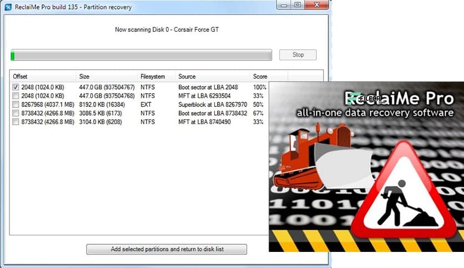Click the 50% score value

(258, 105)
